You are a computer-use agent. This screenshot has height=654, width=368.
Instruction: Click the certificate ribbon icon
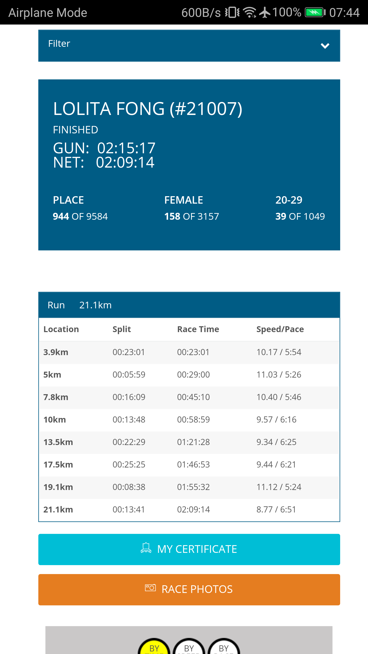[146, 548]
